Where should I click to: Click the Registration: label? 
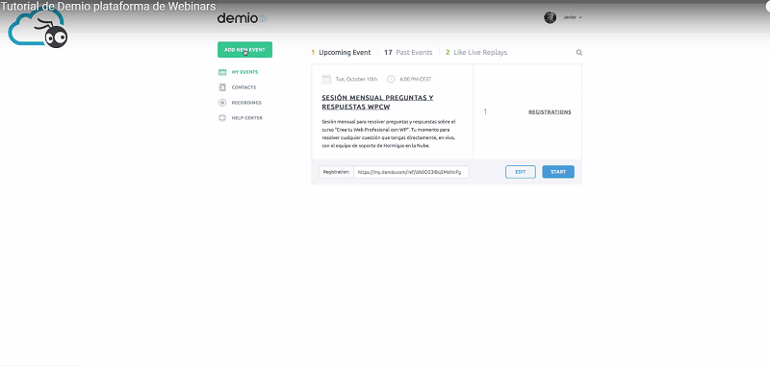(336, 172)
